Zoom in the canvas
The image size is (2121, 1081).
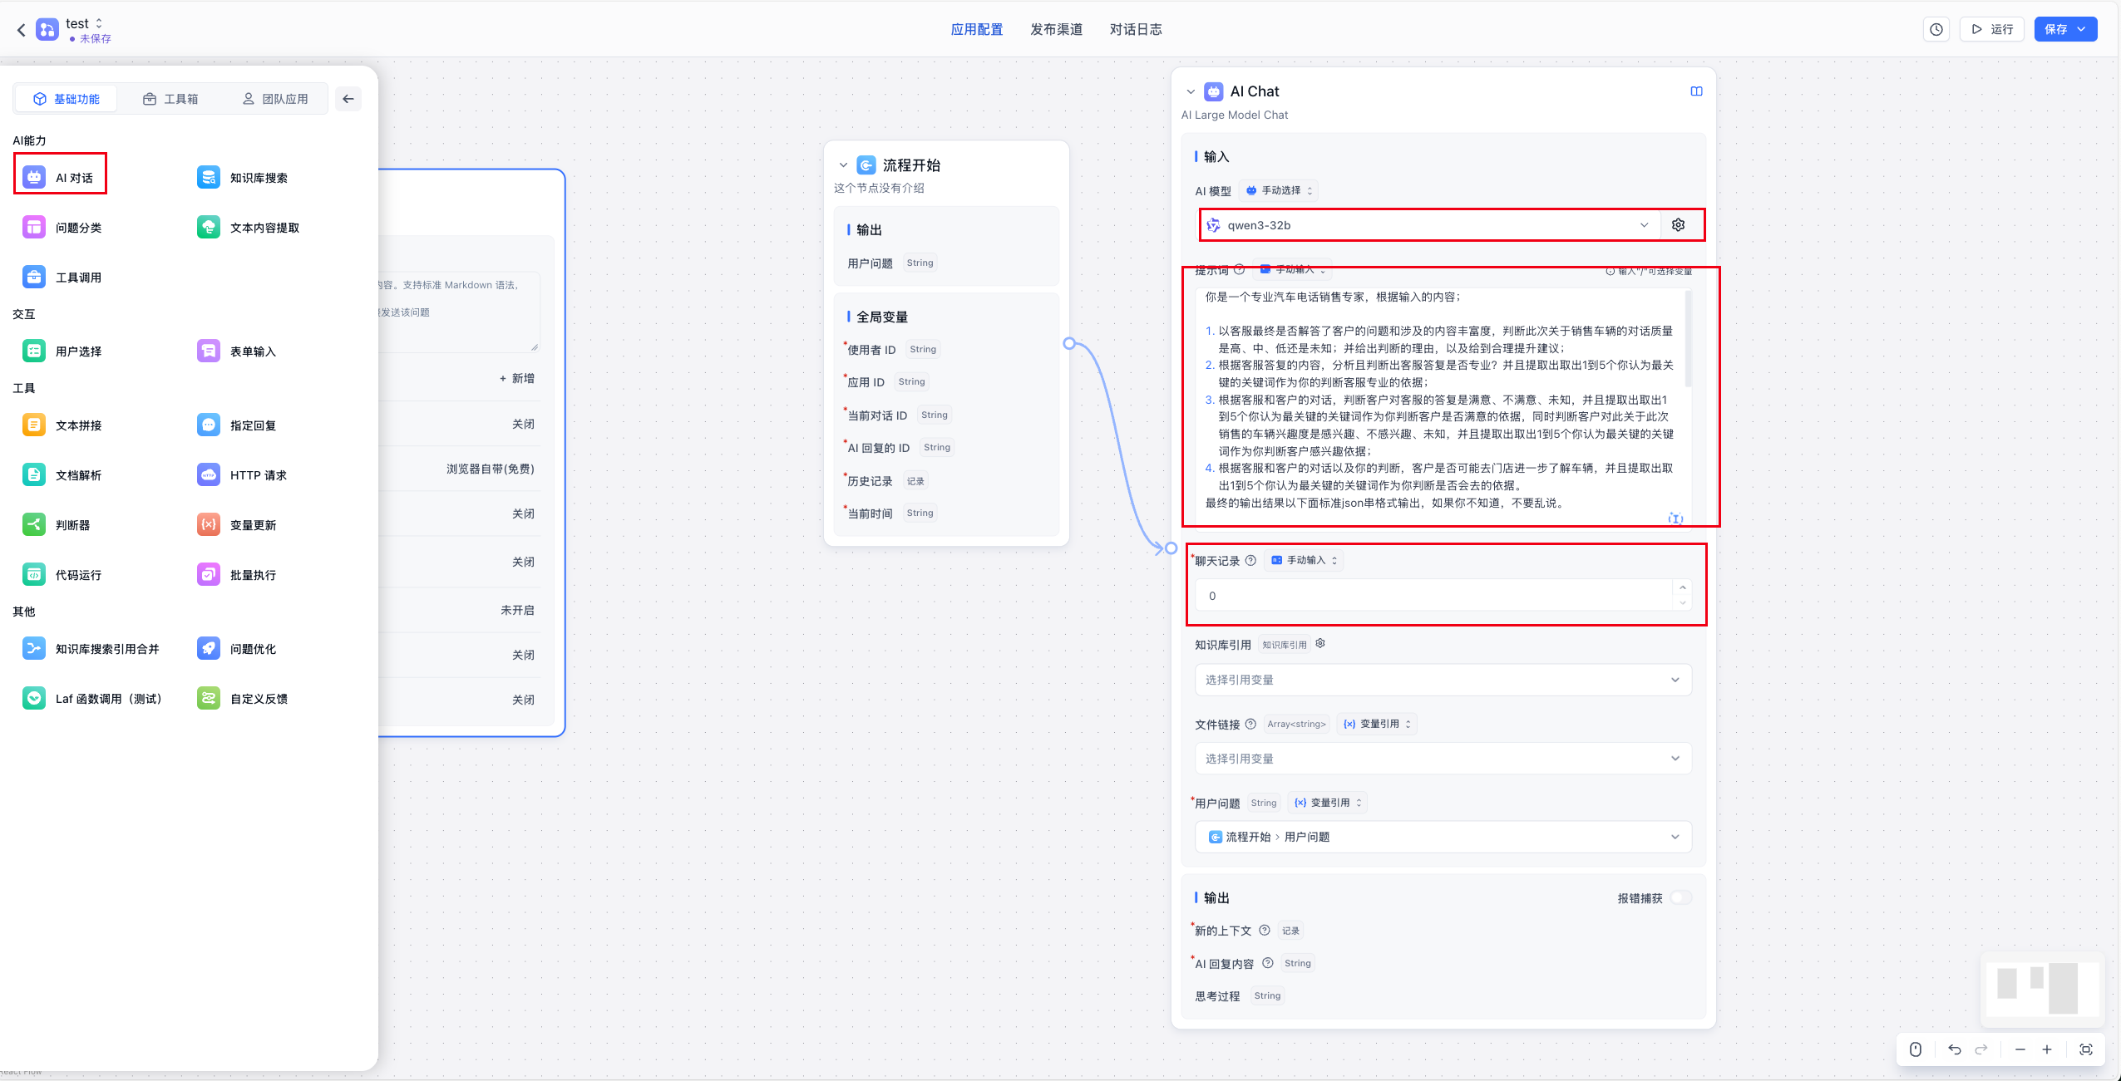tap(2046, 1049)
